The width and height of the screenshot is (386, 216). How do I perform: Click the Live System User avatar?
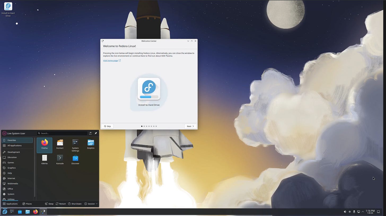(5, 133)
